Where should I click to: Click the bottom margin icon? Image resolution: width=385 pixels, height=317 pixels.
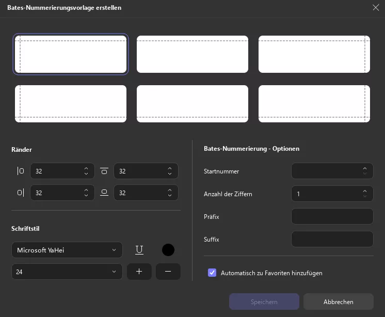point(104,193)
